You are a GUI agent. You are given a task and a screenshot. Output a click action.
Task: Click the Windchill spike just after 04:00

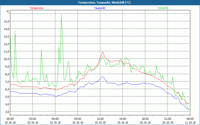pyautogui.click(x=41, y=50)
